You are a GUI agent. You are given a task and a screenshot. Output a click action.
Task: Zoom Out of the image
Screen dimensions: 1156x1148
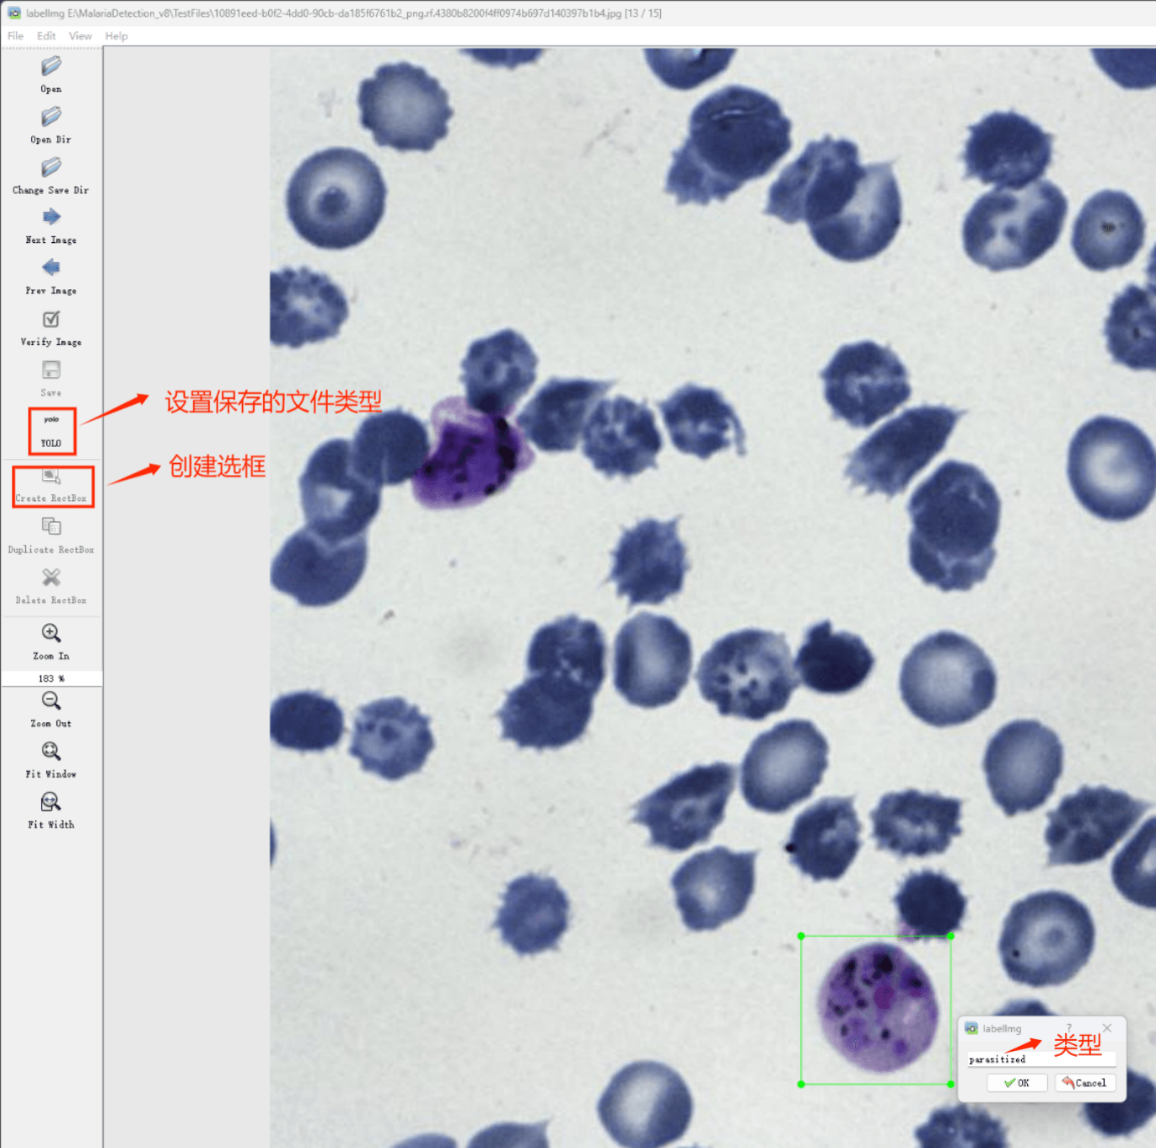coord(51,709)
